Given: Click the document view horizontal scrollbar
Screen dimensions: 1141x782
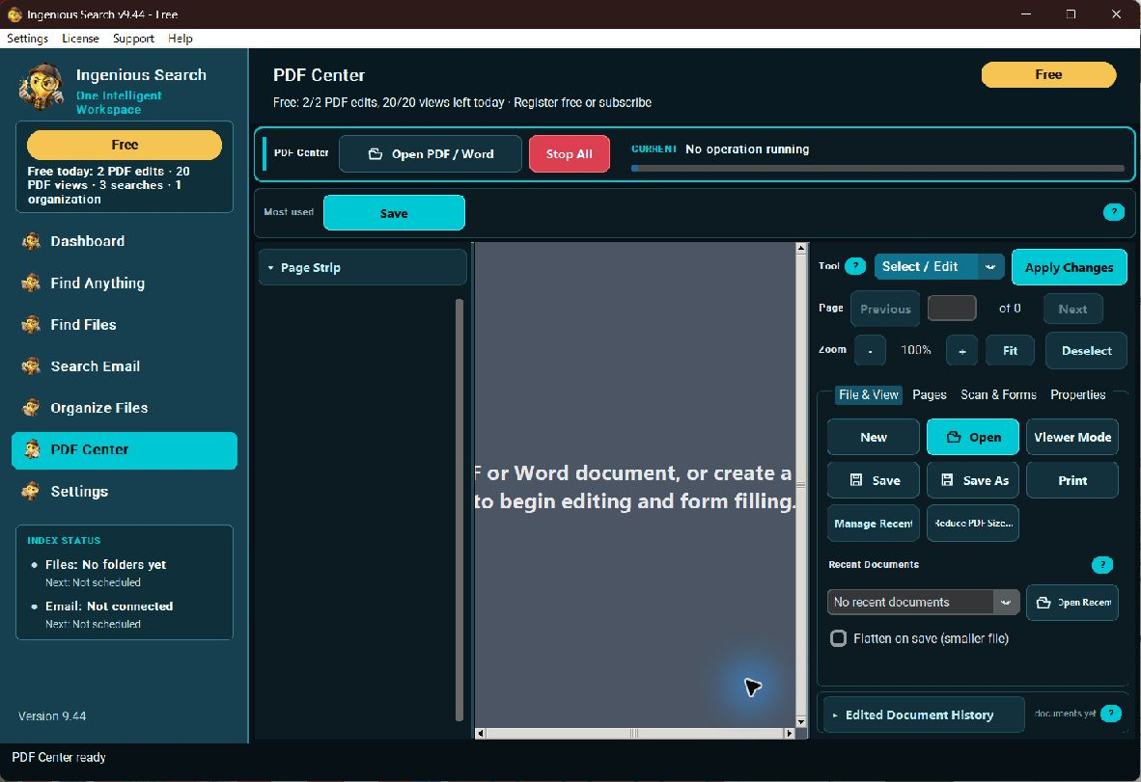Looking at the screenshot, I should click(634, 734).
